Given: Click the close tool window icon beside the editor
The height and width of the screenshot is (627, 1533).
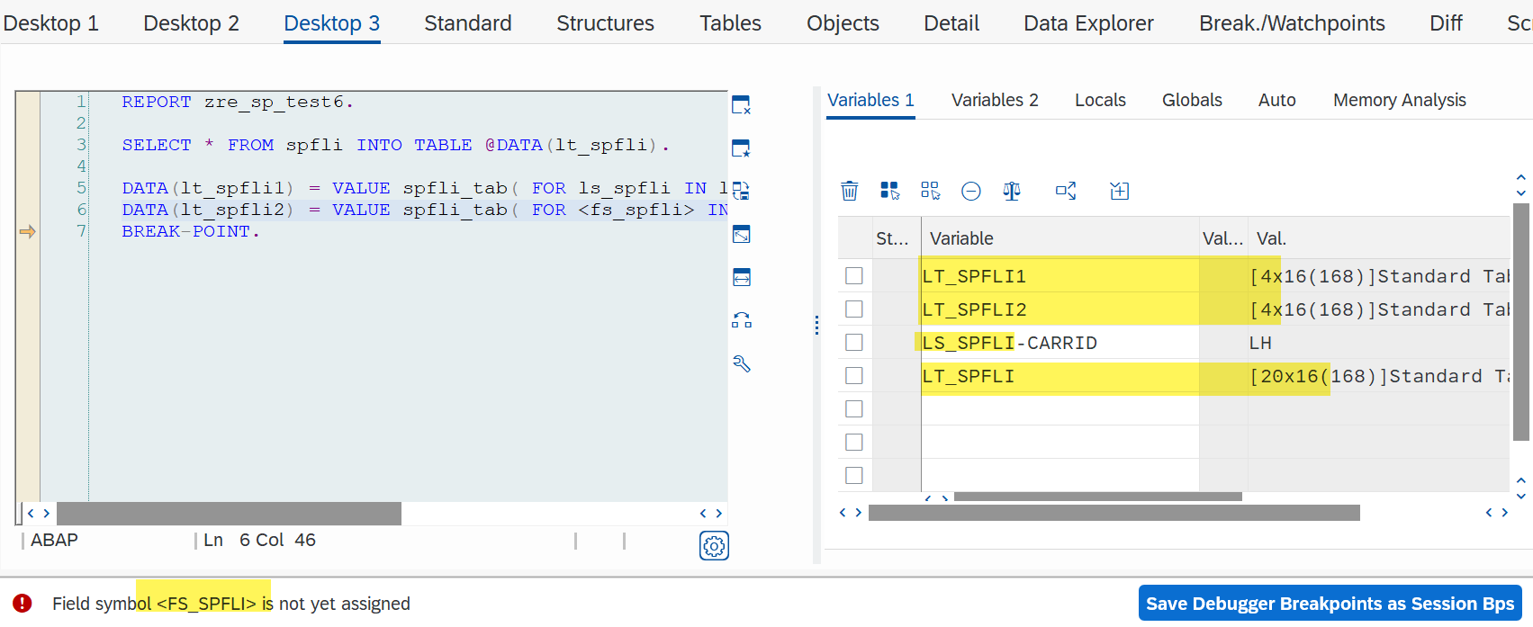Looking at the screenshot, I should (x=741, y=105).
